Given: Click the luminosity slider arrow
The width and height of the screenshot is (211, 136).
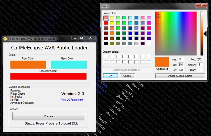Looking at the screenshot, I should [x=205, y=34].
